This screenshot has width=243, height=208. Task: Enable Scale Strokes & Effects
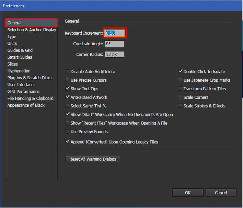coord(180,106)
